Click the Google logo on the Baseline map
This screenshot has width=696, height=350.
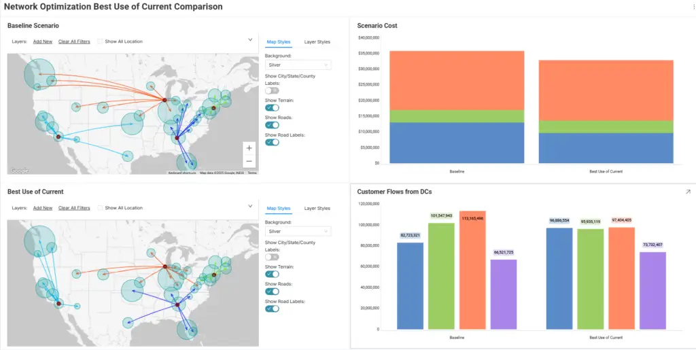pyautogui.click(x=18, y=171)
